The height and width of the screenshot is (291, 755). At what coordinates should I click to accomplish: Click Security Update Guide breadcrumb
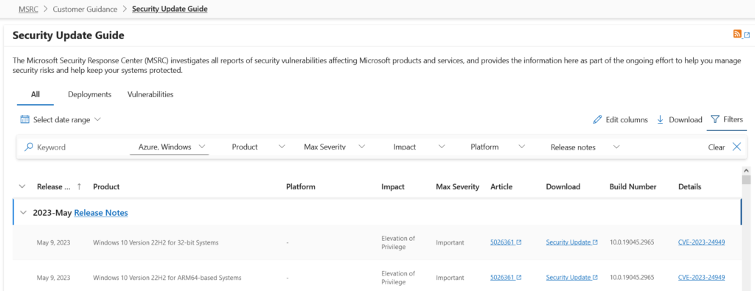pos(170,9)
